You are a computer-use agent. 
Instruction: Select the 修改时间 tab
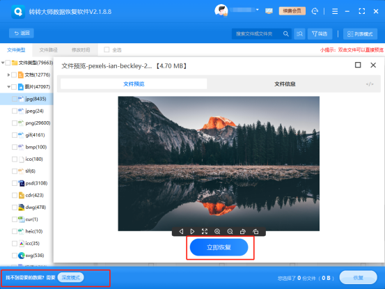(81, 50)
